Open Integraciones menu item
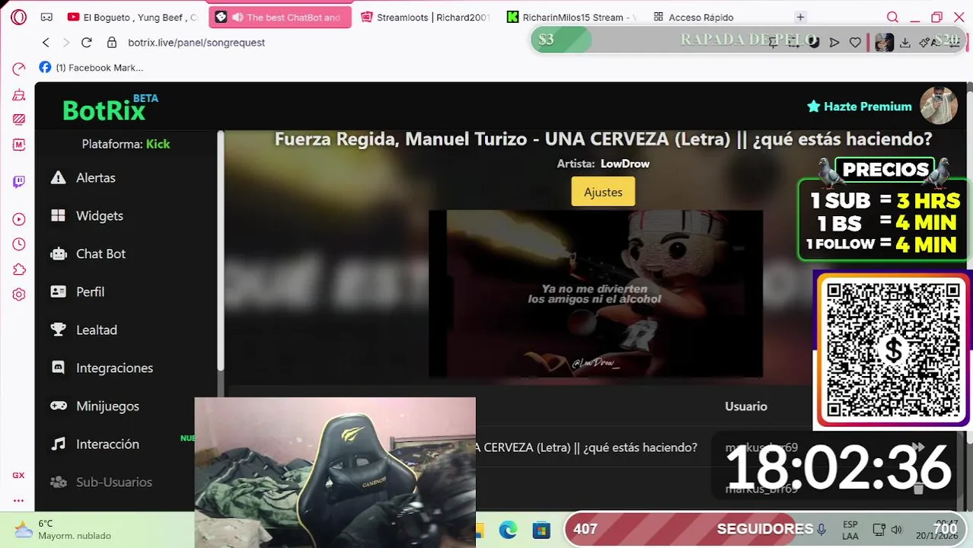Image resolution: width=973 pixels, height=548 pixels. 114,368
